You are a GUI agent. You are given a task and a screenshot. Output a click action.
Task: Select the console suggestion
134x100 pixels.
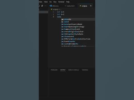[78, 19]
